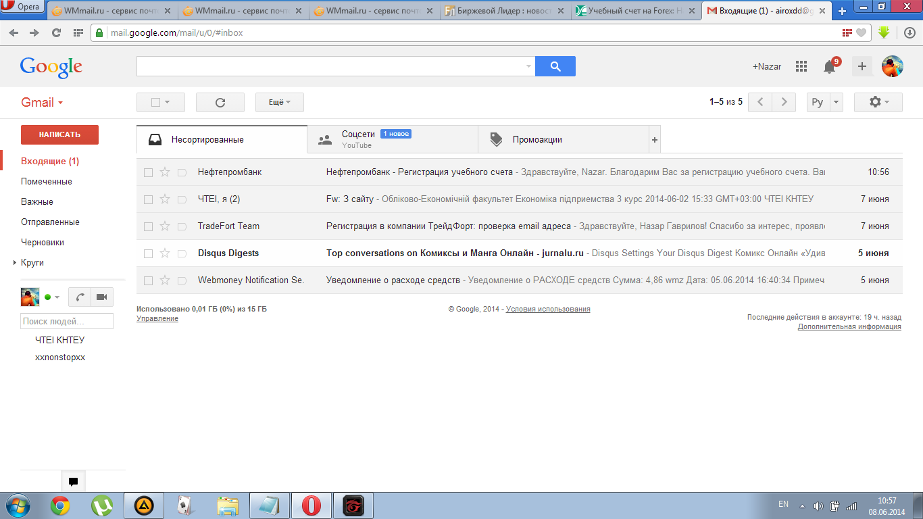Launch Chrome from the taskbar

pyautogui.click(x=60, y=505)
